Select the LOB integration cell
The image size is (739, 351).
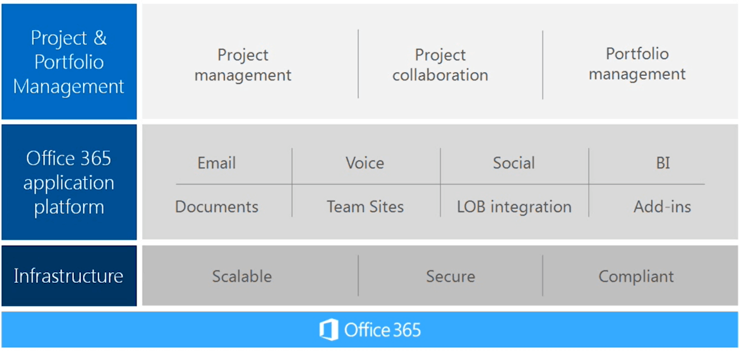coord(514,207)
